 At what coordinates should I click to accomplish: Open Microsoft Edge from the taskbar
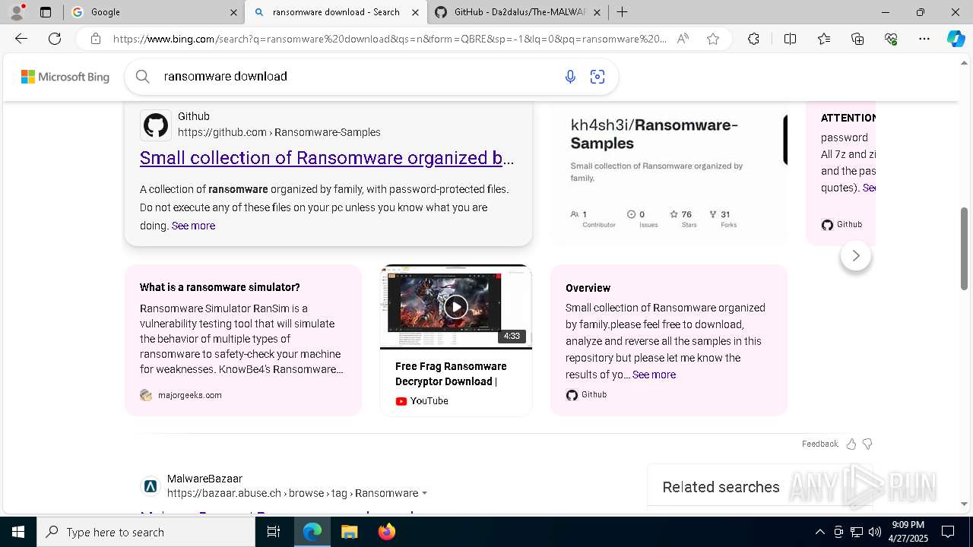click(312, 532)
